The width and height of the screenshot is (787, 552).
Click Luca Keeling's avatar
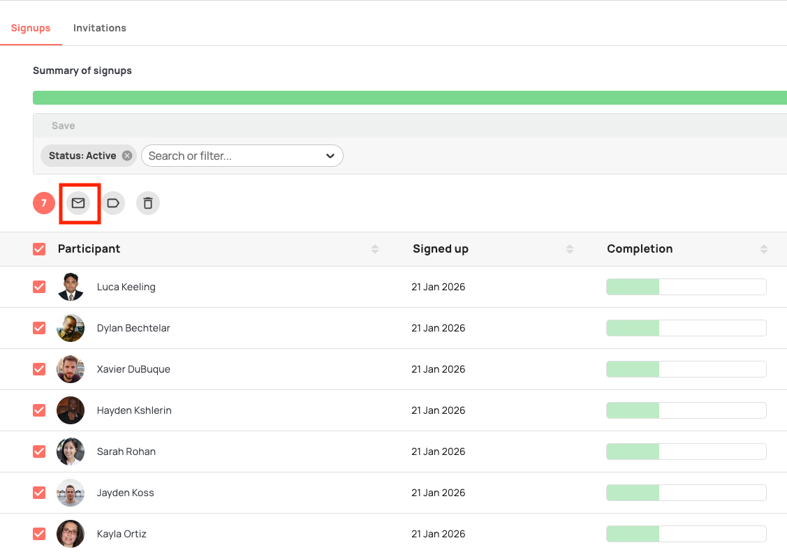pyautogui.click(x=71, y=287)
